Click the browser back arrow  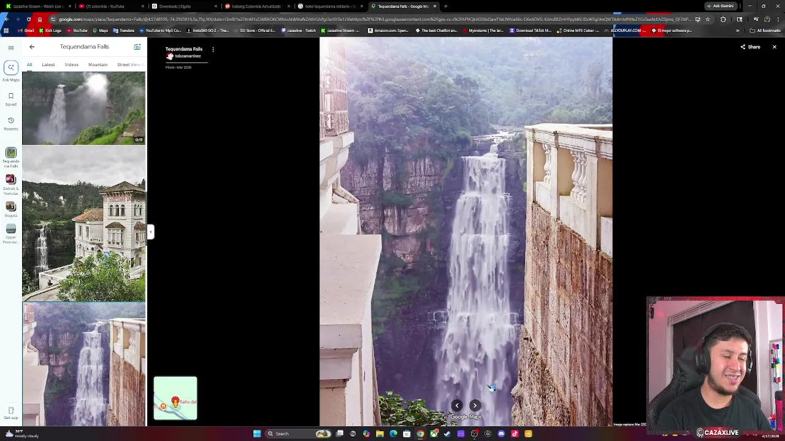pyautogui.click(x=6, y=19)
